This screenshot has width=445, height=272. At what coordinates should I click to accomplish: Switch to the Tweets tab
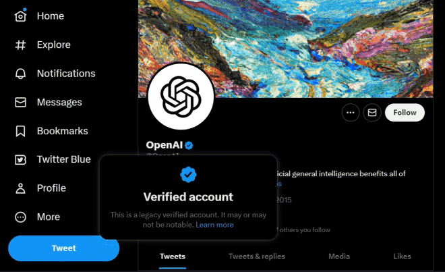point(173,256)
